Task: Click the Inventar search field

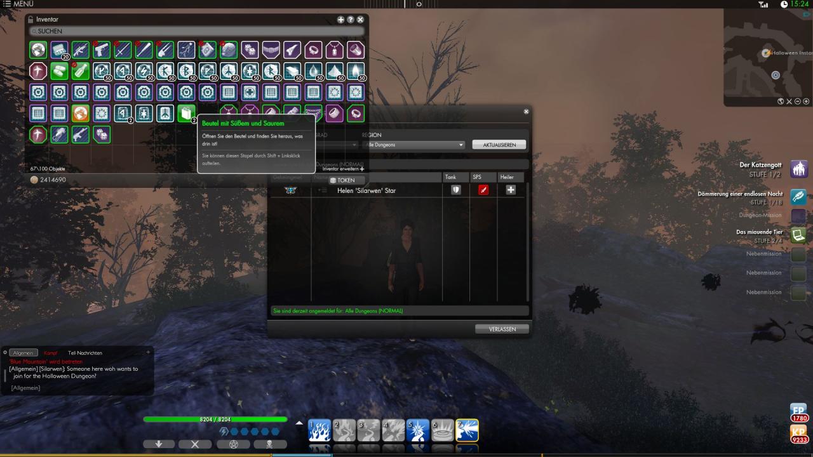Action: click(197, 30)
